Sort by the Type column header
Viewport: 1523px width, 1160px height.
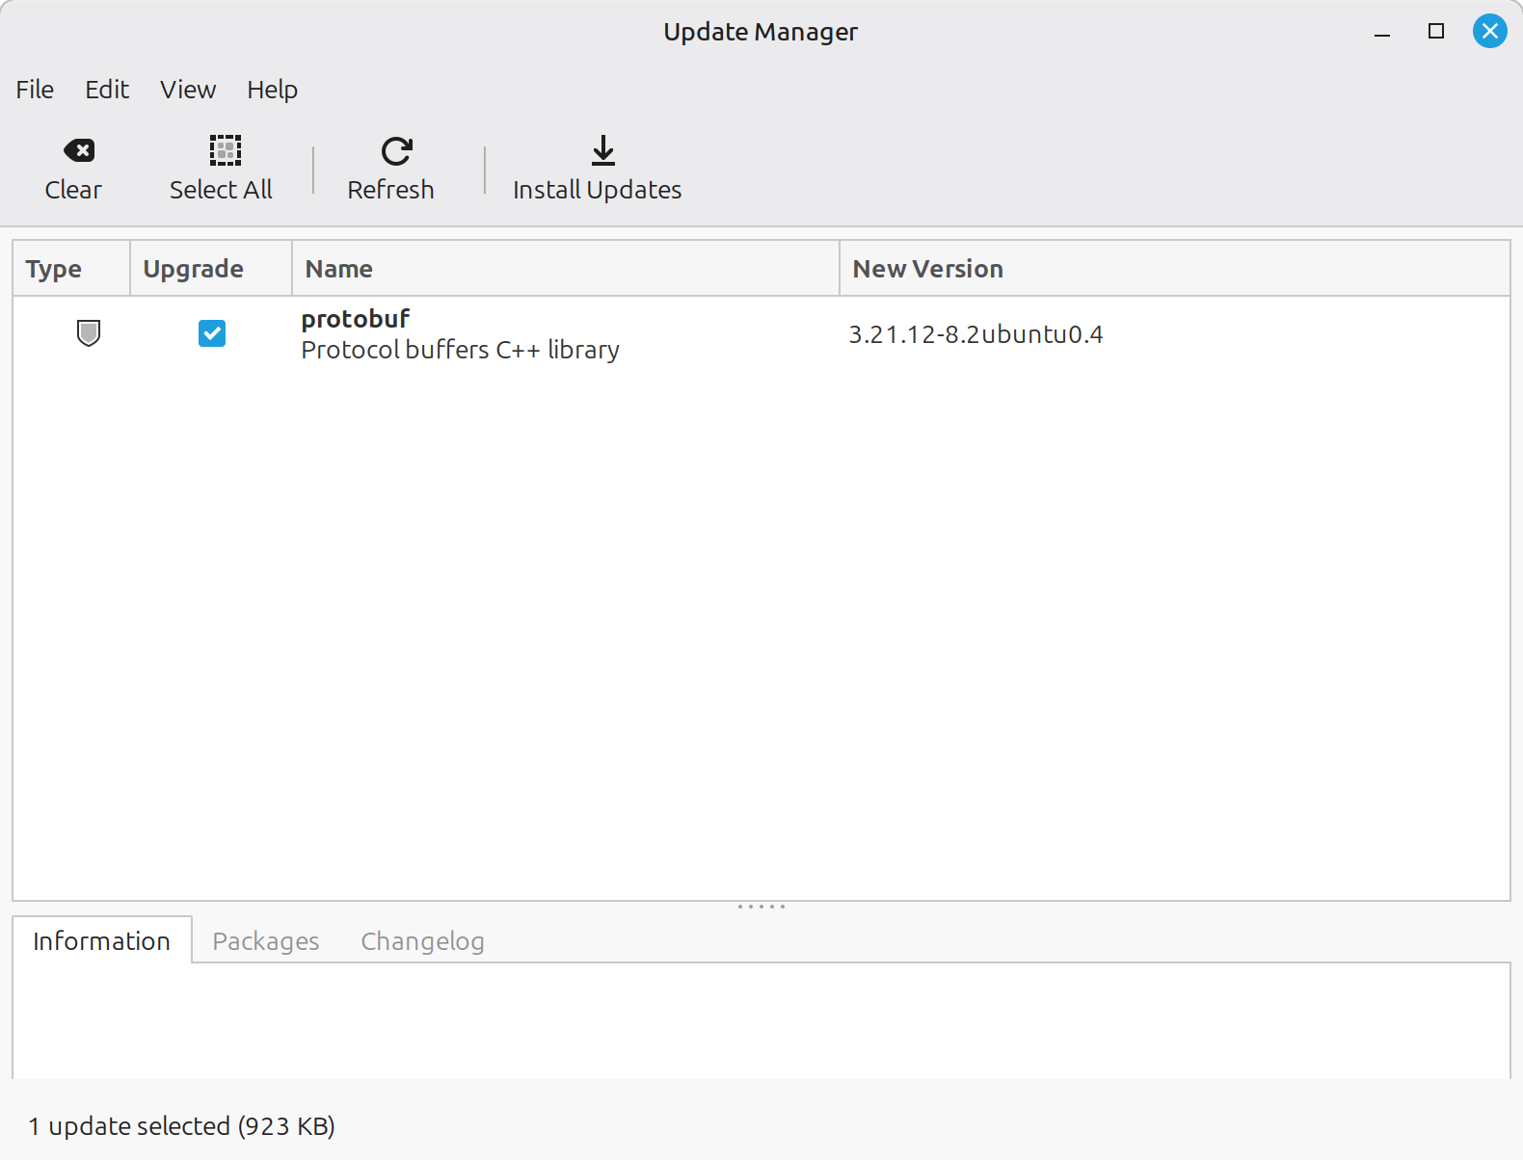pos(71,269)
